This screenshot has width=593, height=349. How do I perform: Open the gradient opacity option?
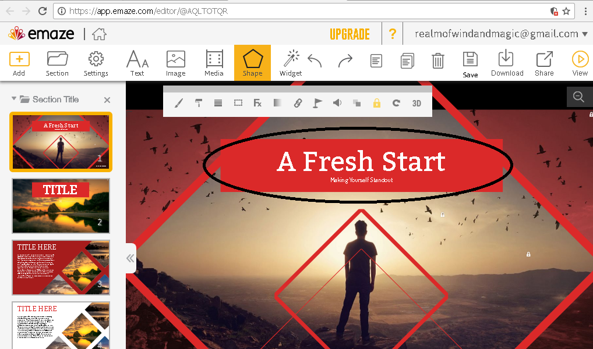coord(278,103)
